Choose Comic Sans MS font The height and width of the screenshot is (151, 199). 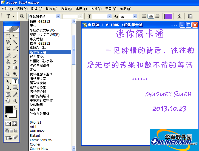[x=50, y=140]
